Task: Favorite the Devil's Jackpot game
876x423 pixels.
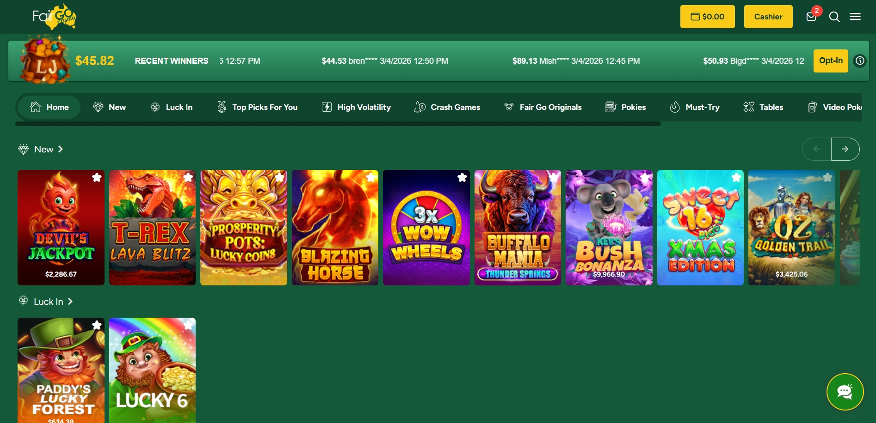Action: point(97,177)
